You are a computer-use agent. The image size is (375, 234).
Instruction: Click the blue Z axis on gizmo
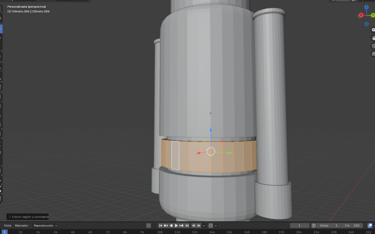(x=366, y=7)
